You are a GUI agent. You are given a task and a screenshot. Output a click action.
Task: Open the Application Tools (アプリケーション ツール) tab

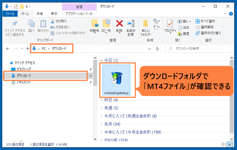[79, 14]
